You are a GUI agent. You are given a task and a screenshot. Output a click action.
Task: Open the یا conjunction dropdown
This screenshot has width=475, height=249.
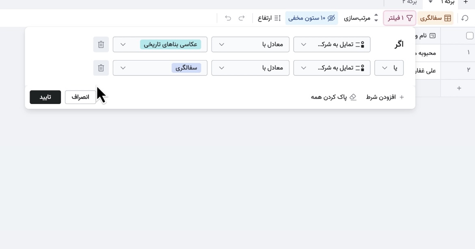tap(389, 68)
